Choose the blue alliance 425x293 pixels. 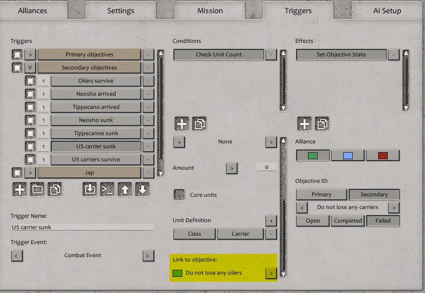[x=348, y=155]
